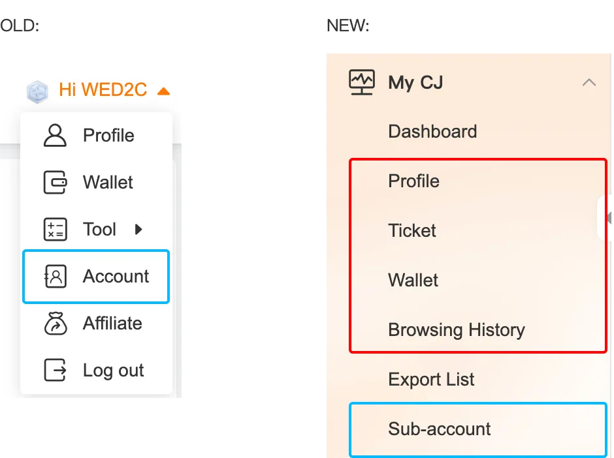The image size is (614, 458).
Task: Click Affiliate label in old menu
Action: tap(112, 324)
